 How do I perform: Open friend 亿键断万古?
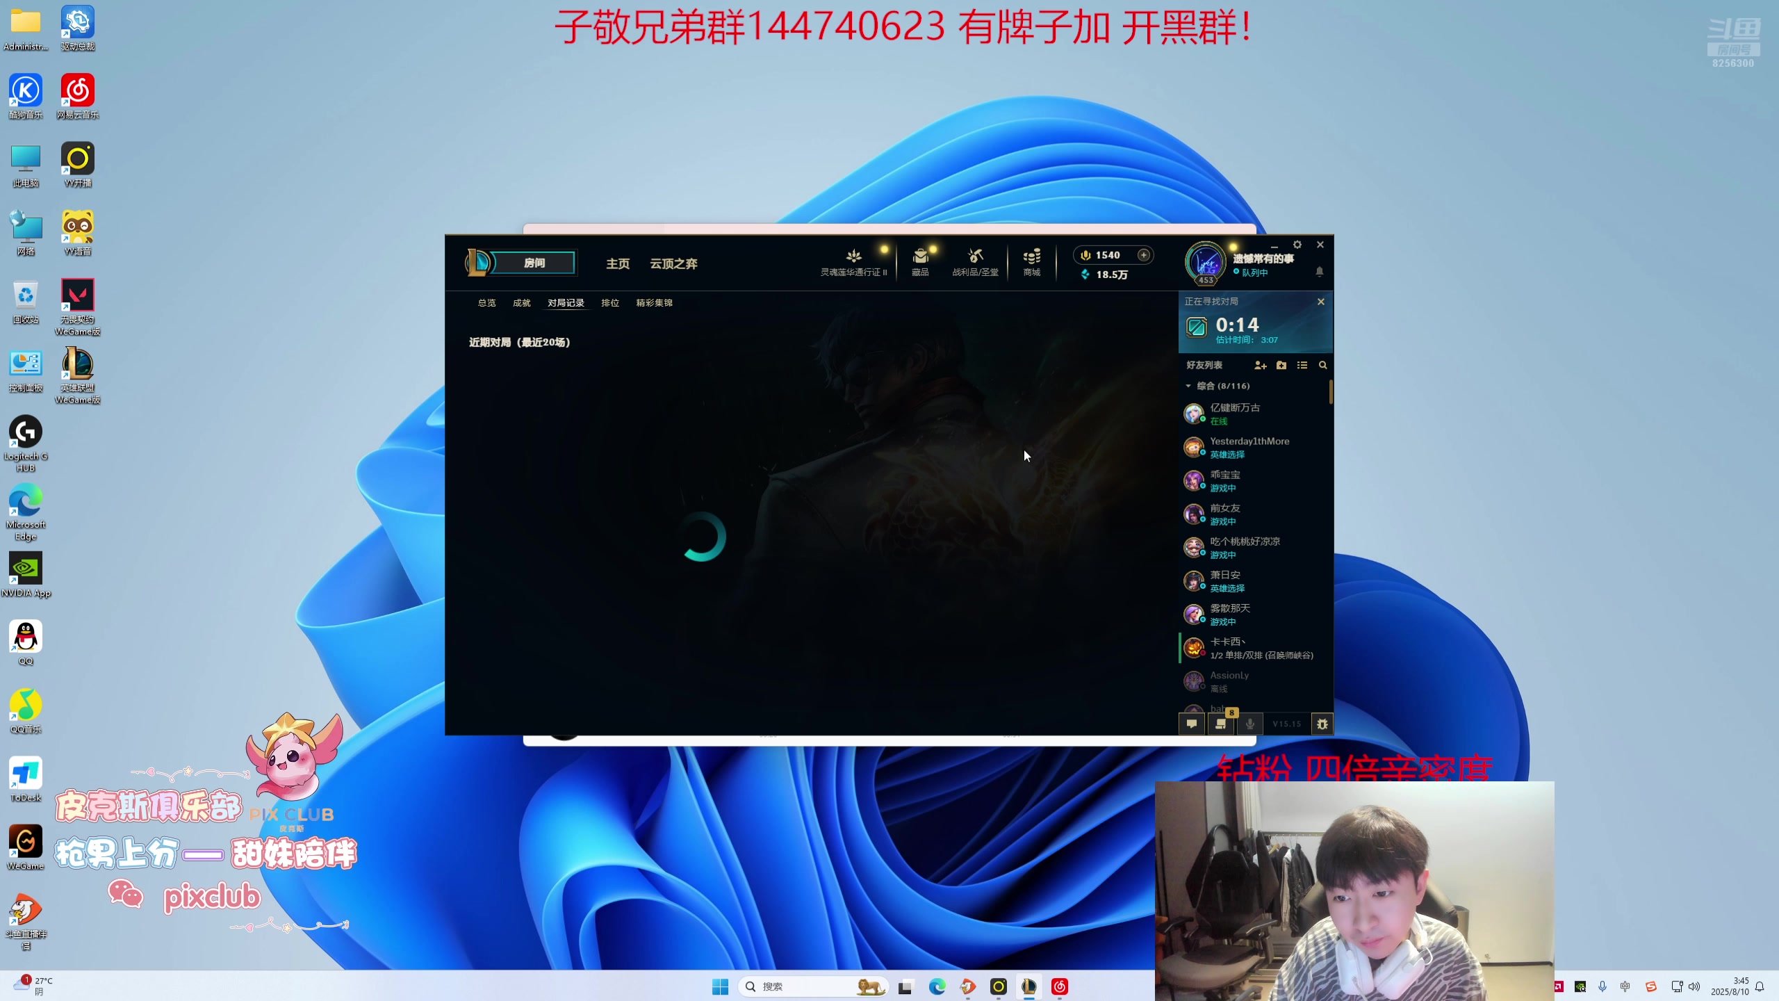click(x=1254, y=414)
